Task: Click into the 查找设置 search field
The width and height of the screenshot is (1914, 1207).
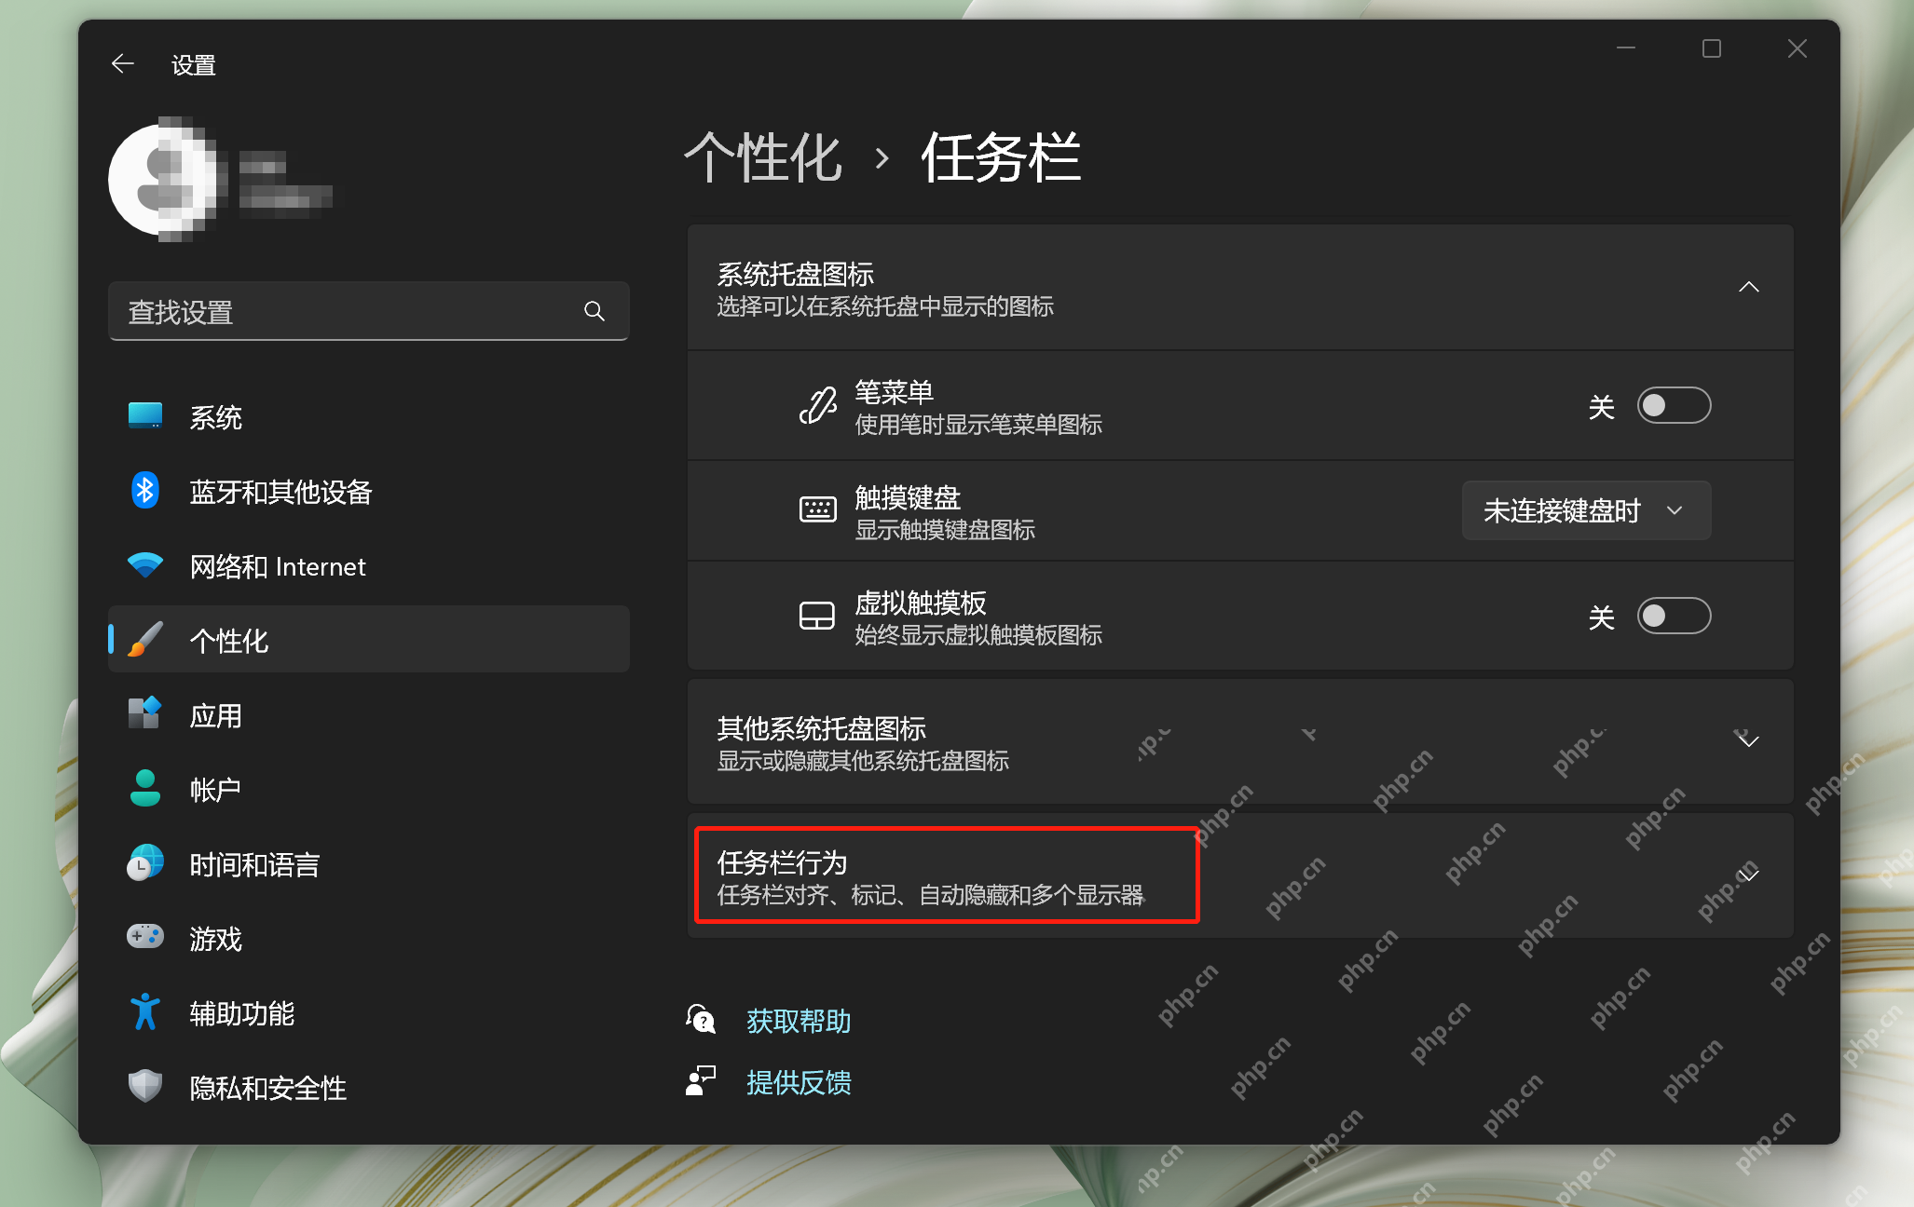Action: point(369,312)
